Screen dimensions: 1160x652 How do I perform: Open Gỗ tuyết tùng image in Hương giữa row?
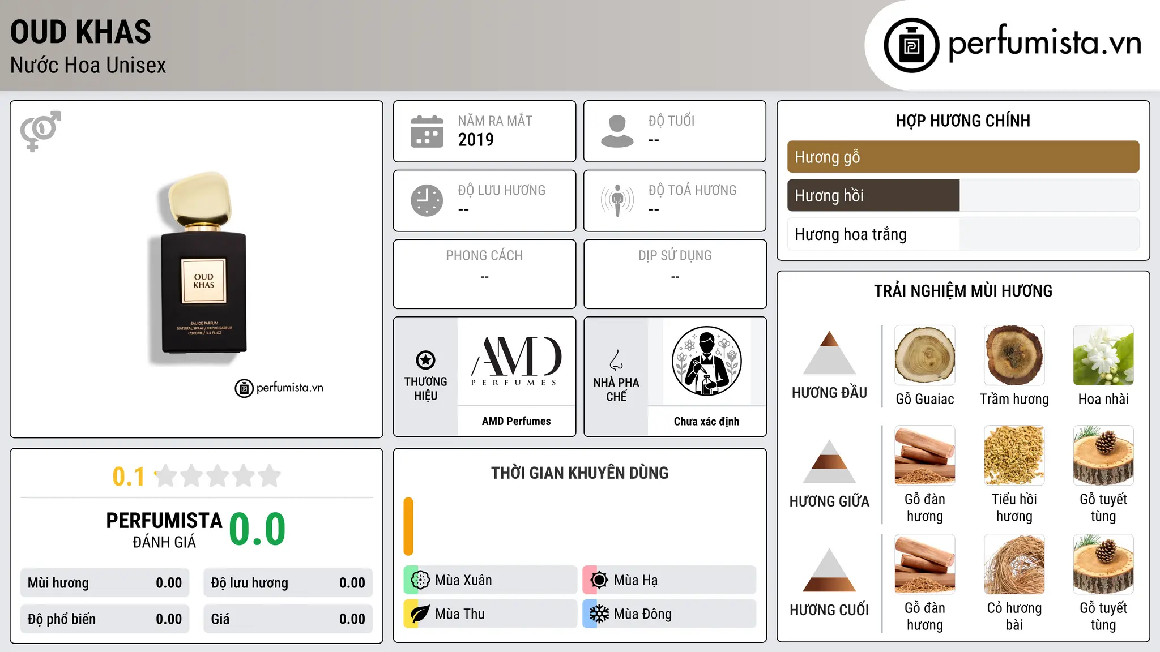pyautogui.click(x=1103, y=456)
